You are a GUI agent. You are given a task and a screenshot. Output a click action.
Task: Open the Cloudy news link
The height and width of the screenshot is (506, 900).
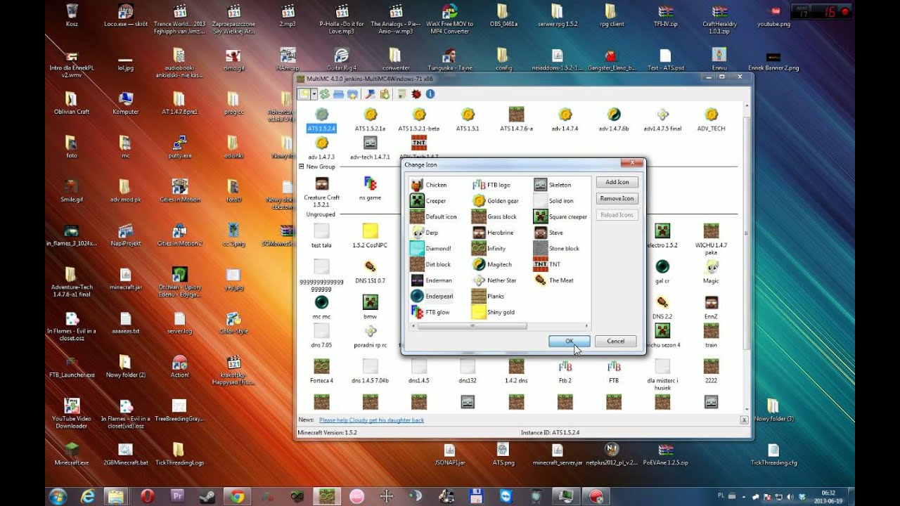(371, 420)
